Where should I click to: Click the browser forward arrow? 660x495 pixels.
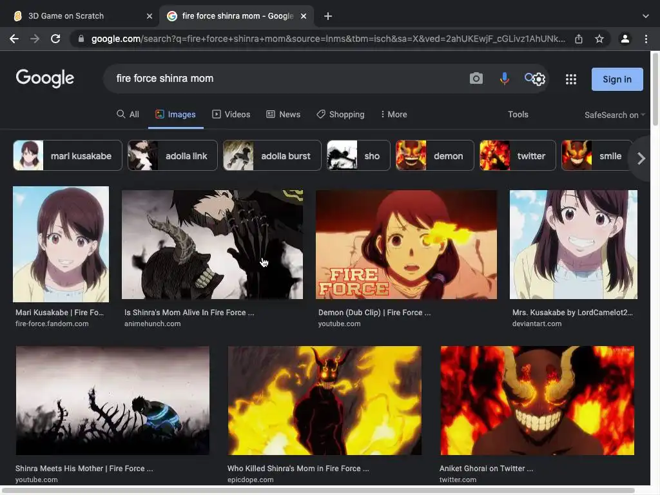pos(35,39)
